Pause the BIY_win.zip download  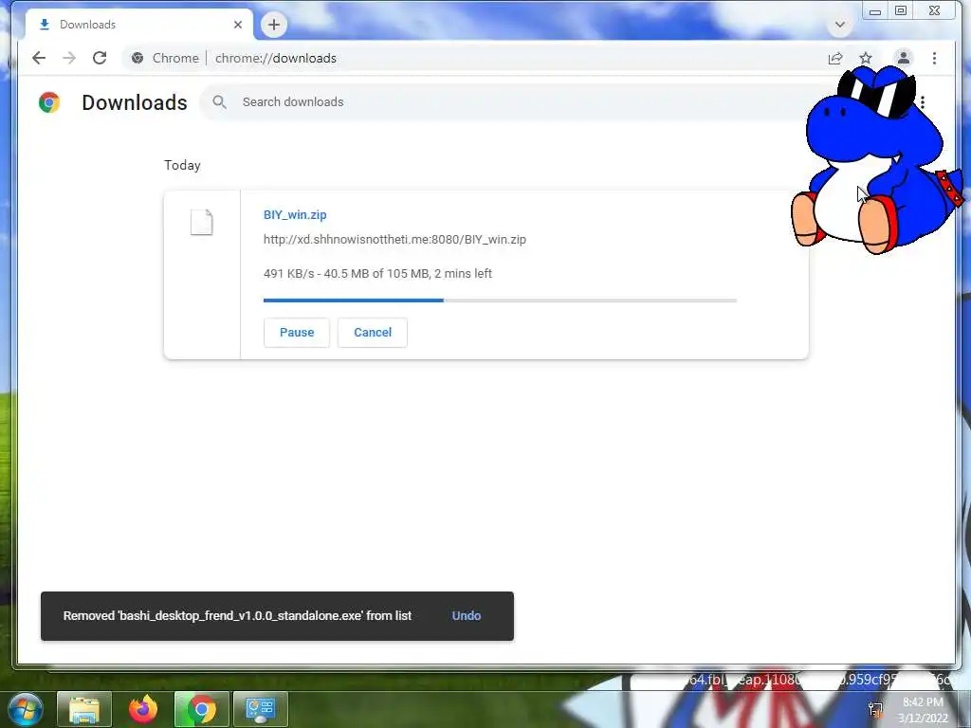(297, 333)
